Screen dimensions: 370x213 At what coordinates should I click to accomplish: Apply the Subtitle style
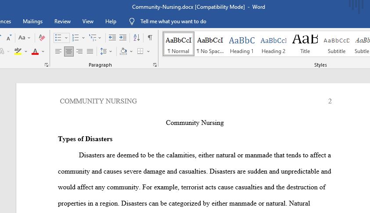click(337, 44)
